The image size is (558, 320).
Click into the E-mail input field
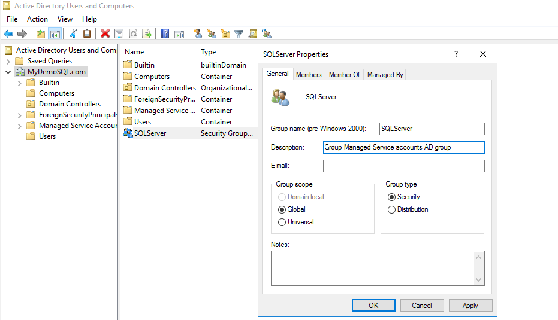point(403,166)
